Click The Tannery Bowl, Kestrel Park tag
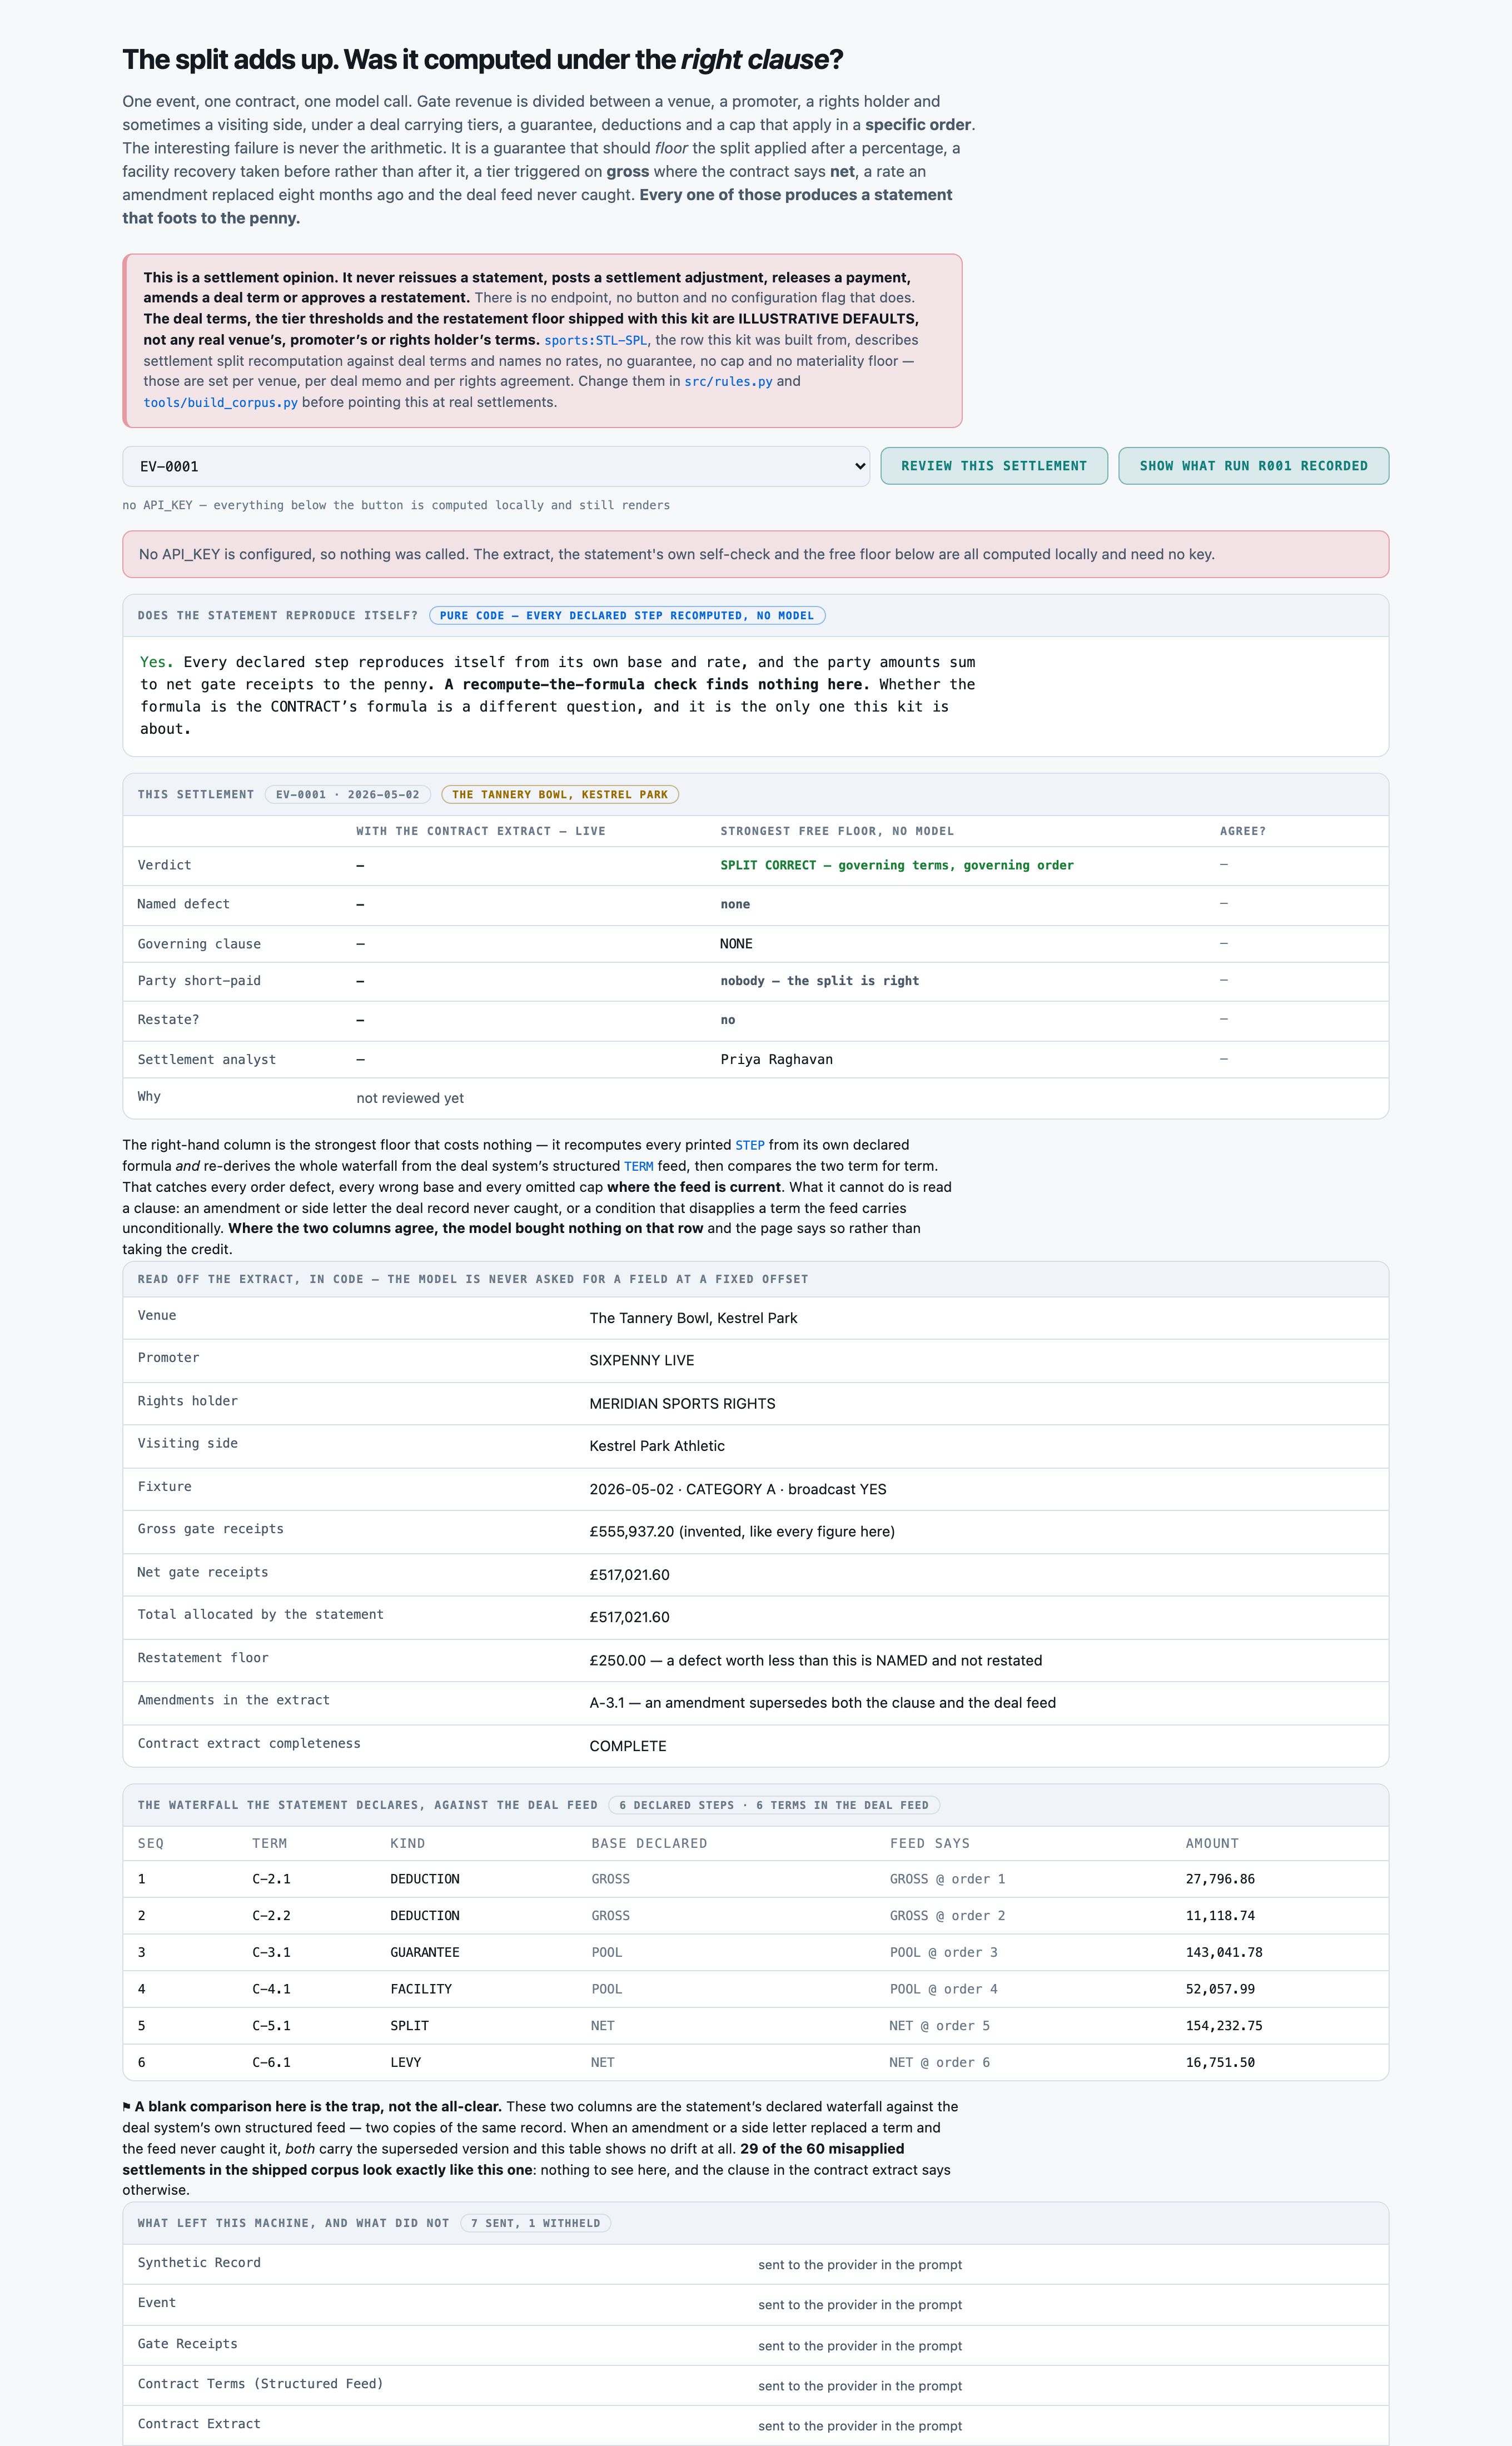Screen dimensions: 1512x2446 (560, 795)
